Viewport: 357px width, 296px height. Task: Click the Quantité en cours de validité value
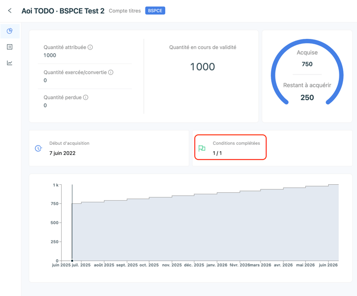202,67
